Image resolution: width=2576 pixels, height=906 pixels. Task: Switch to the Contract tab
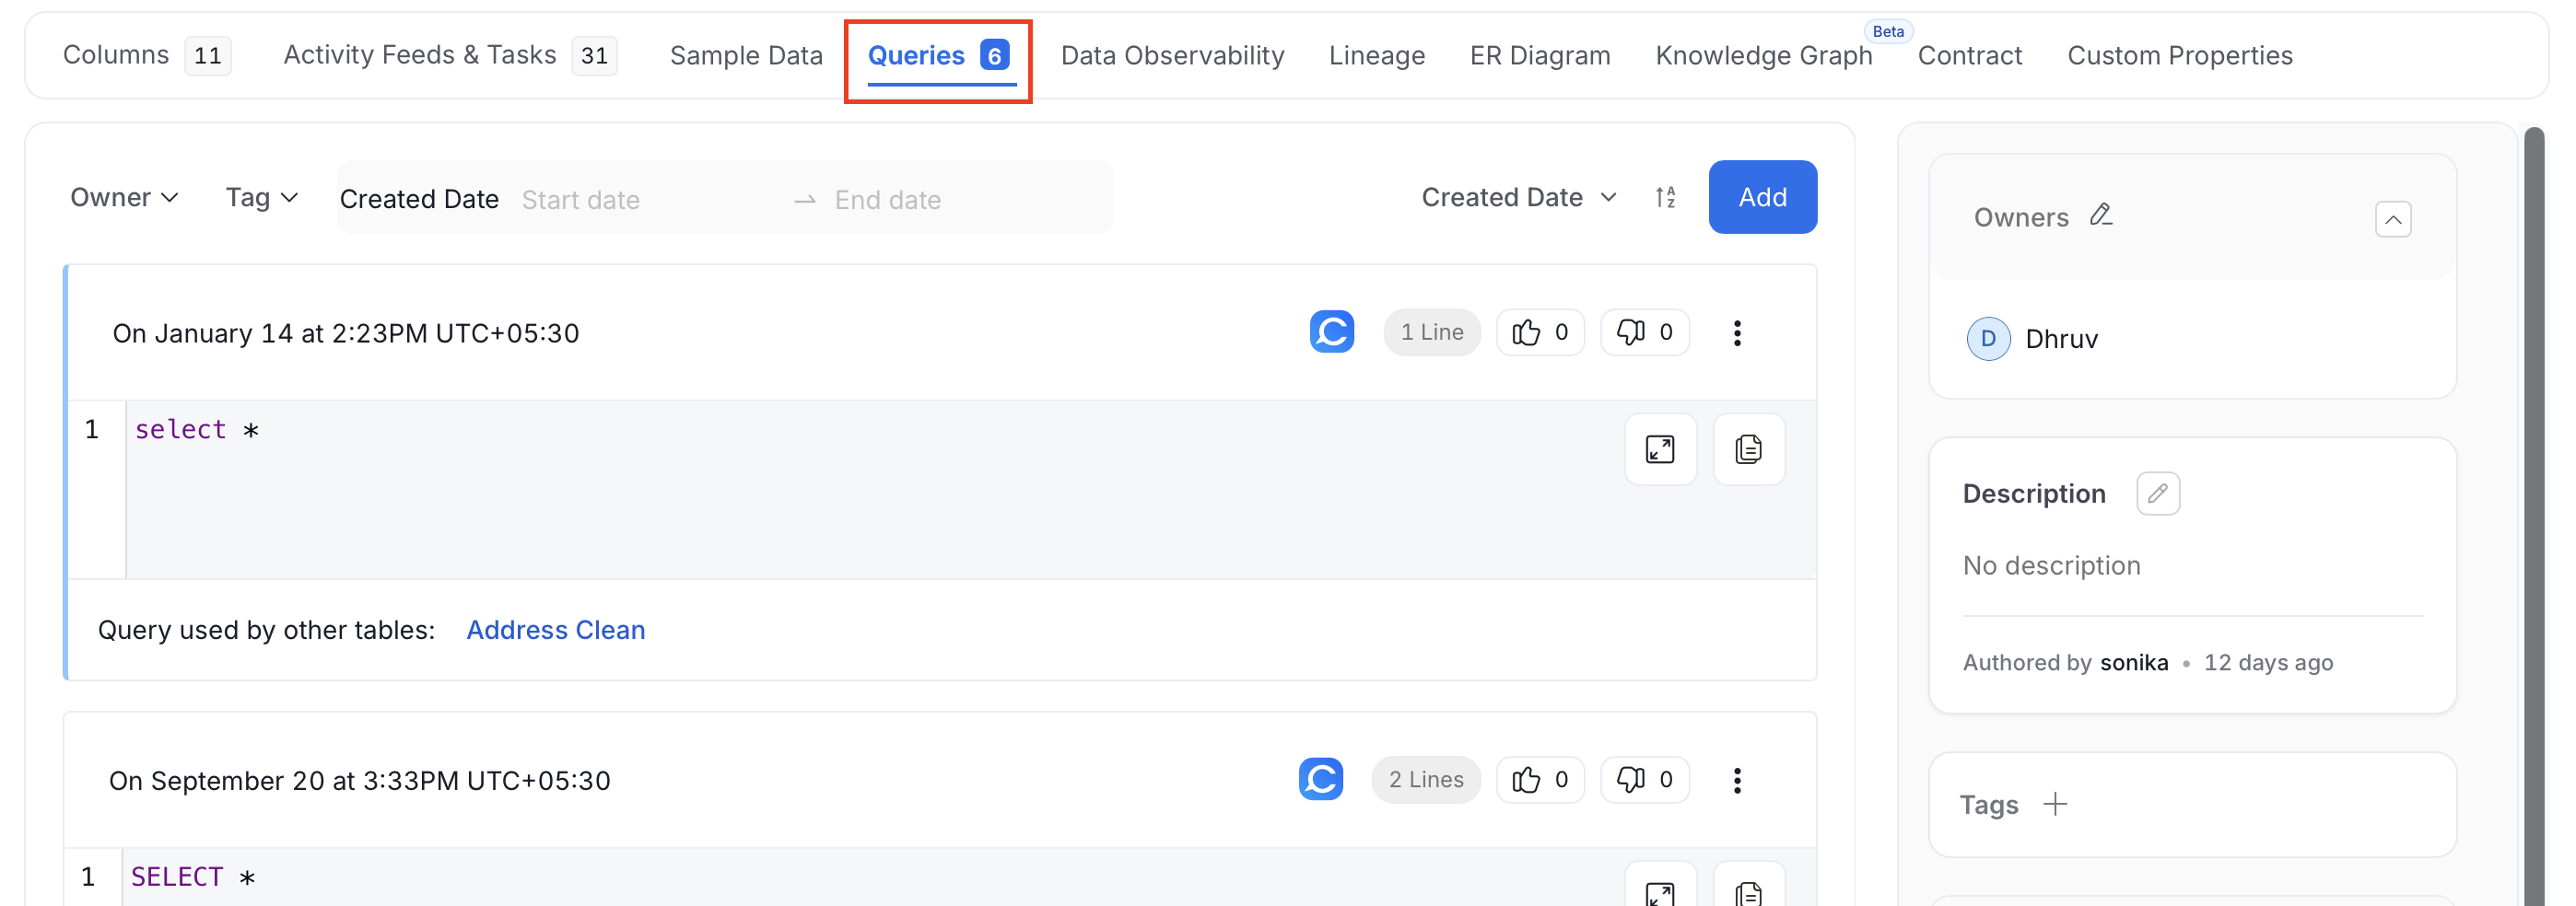(x=1970, y=55)
